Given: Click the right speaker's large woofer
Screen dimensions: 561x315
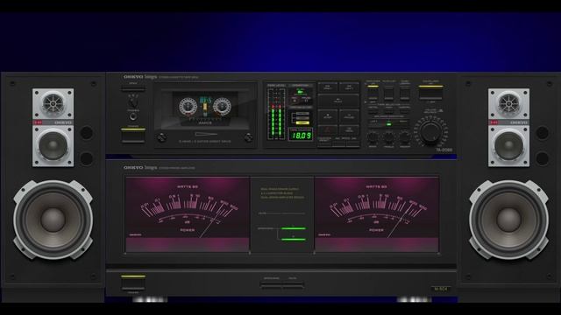Looking at the screenshot, I should click(x=508, y=220).
